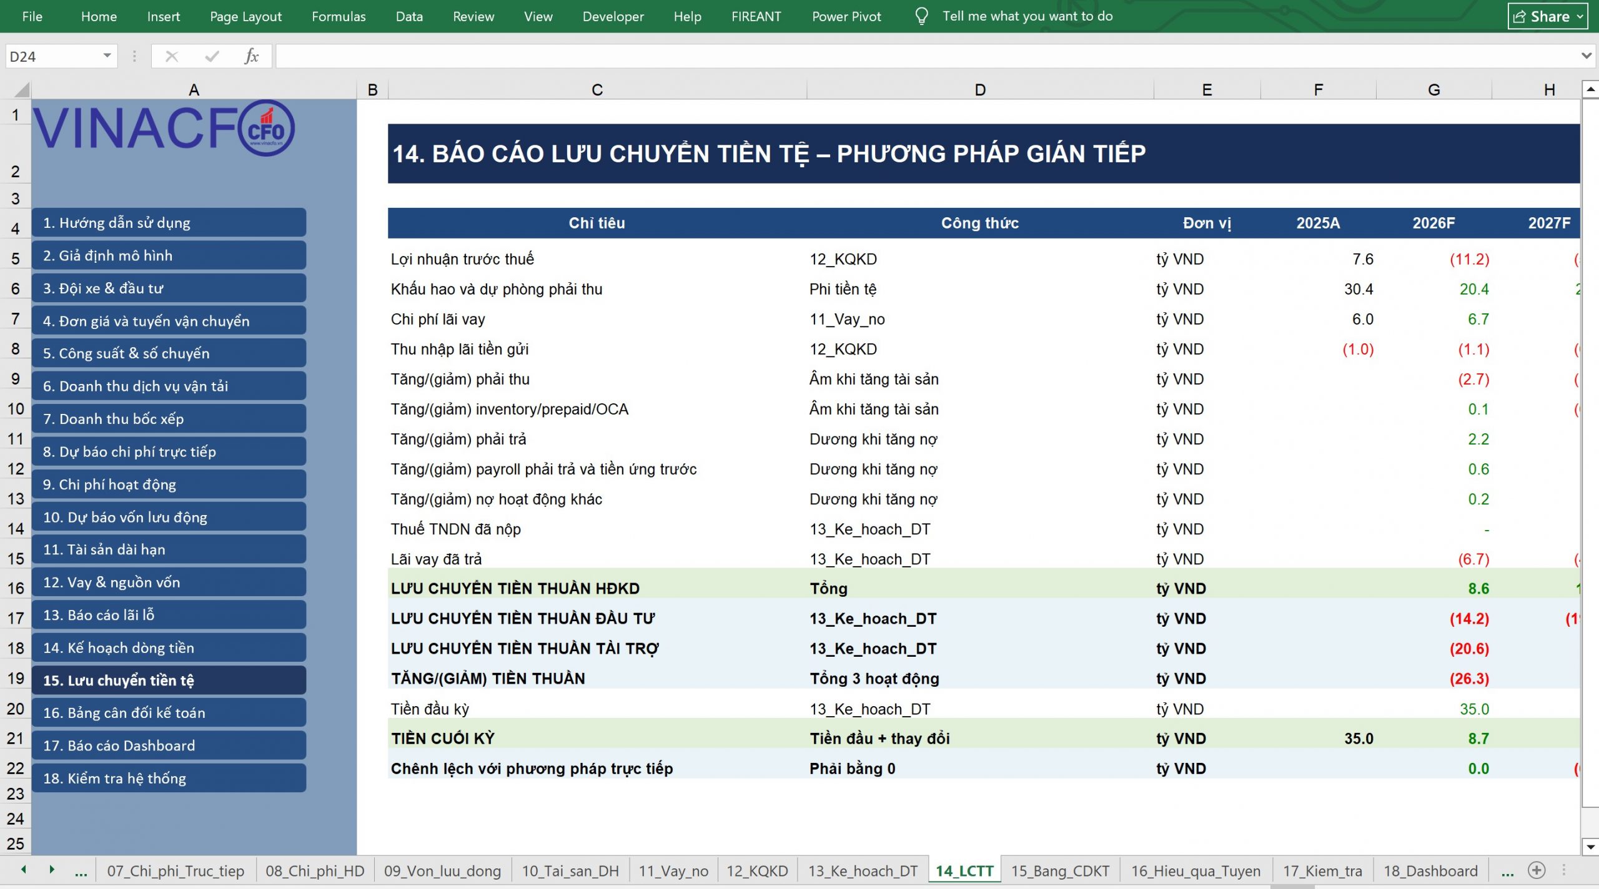This screenshot has height=889, width=1599.
Task: Go to 3. Đội xe & đầu tư
Action: click(x=169, y=288)
